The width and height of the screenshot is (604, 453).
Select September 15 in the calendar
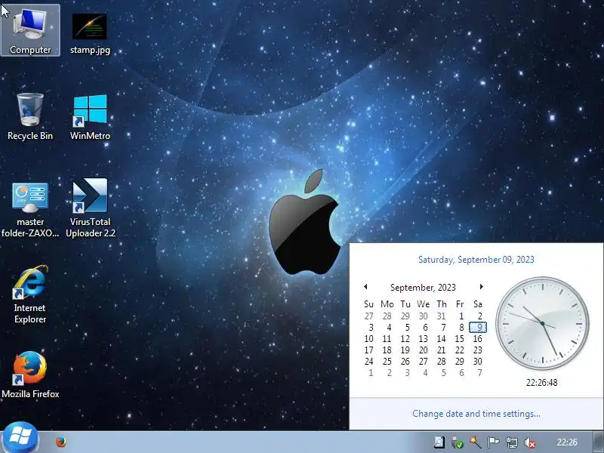tap(460, 338)
